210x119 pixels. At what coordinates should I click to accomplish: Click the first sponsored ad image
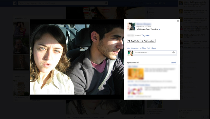[x=136, y=74]
